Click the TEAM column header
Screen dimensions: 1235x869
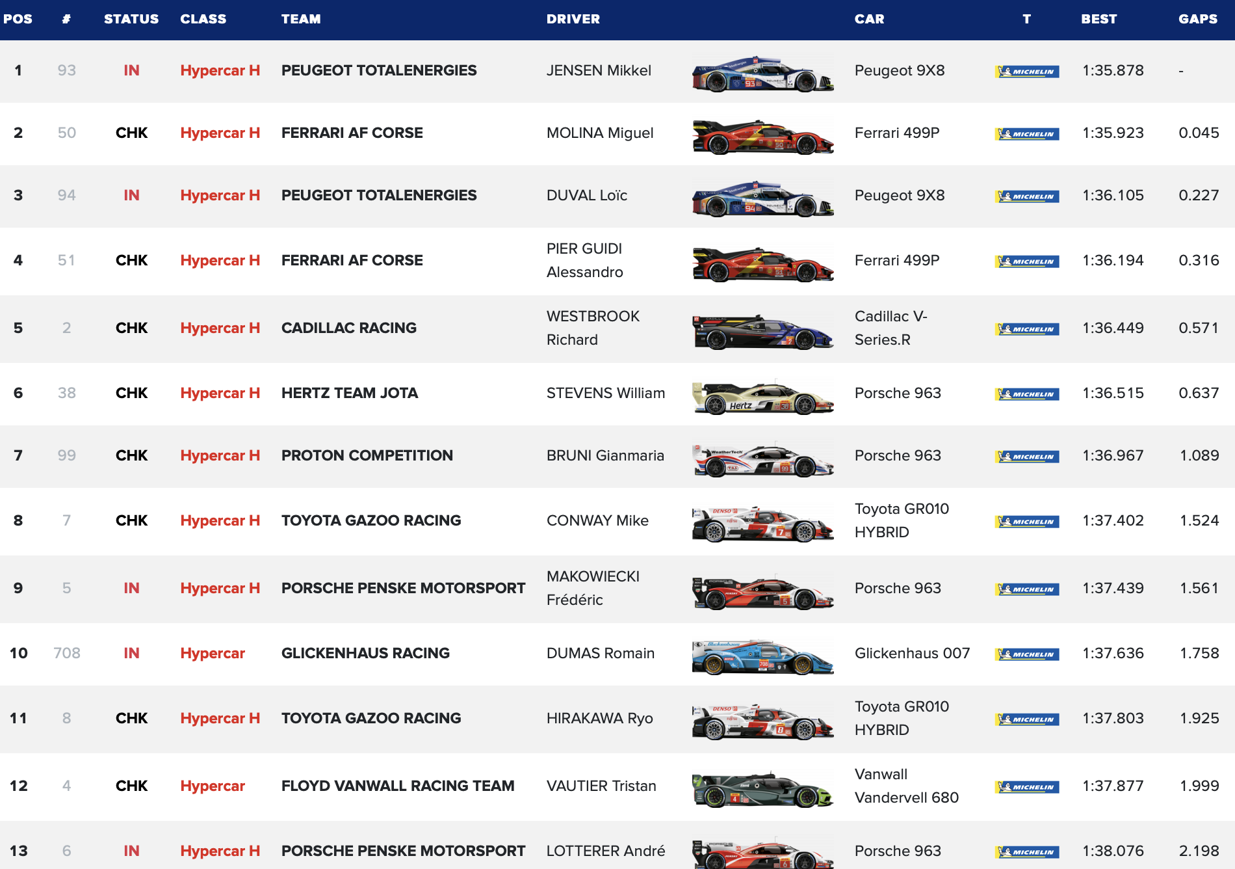click(x=301, y=19)
